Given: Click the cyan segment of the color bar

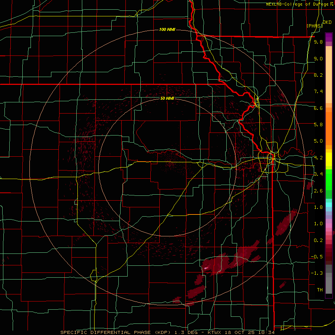Looking at the screenshot, I should (329, 205).
